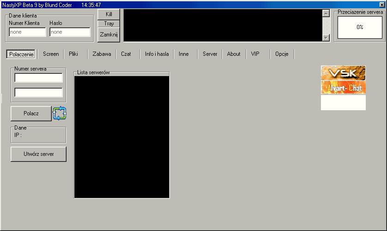
Task: Focus the Haslo password field
Action: pos(70,32)
